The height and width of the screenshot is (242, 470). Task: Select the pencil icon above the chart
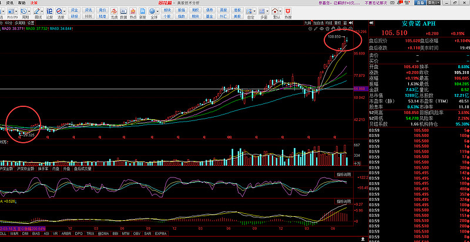315,29
